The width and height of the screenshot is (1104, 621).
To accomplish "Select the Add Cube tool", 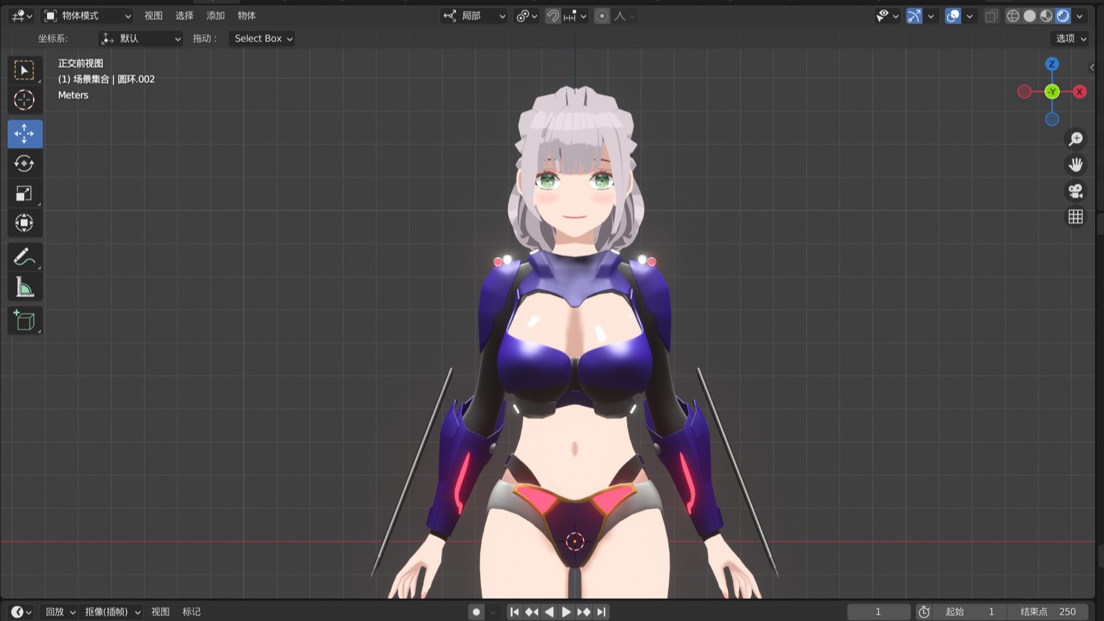I will click(25, 321).
